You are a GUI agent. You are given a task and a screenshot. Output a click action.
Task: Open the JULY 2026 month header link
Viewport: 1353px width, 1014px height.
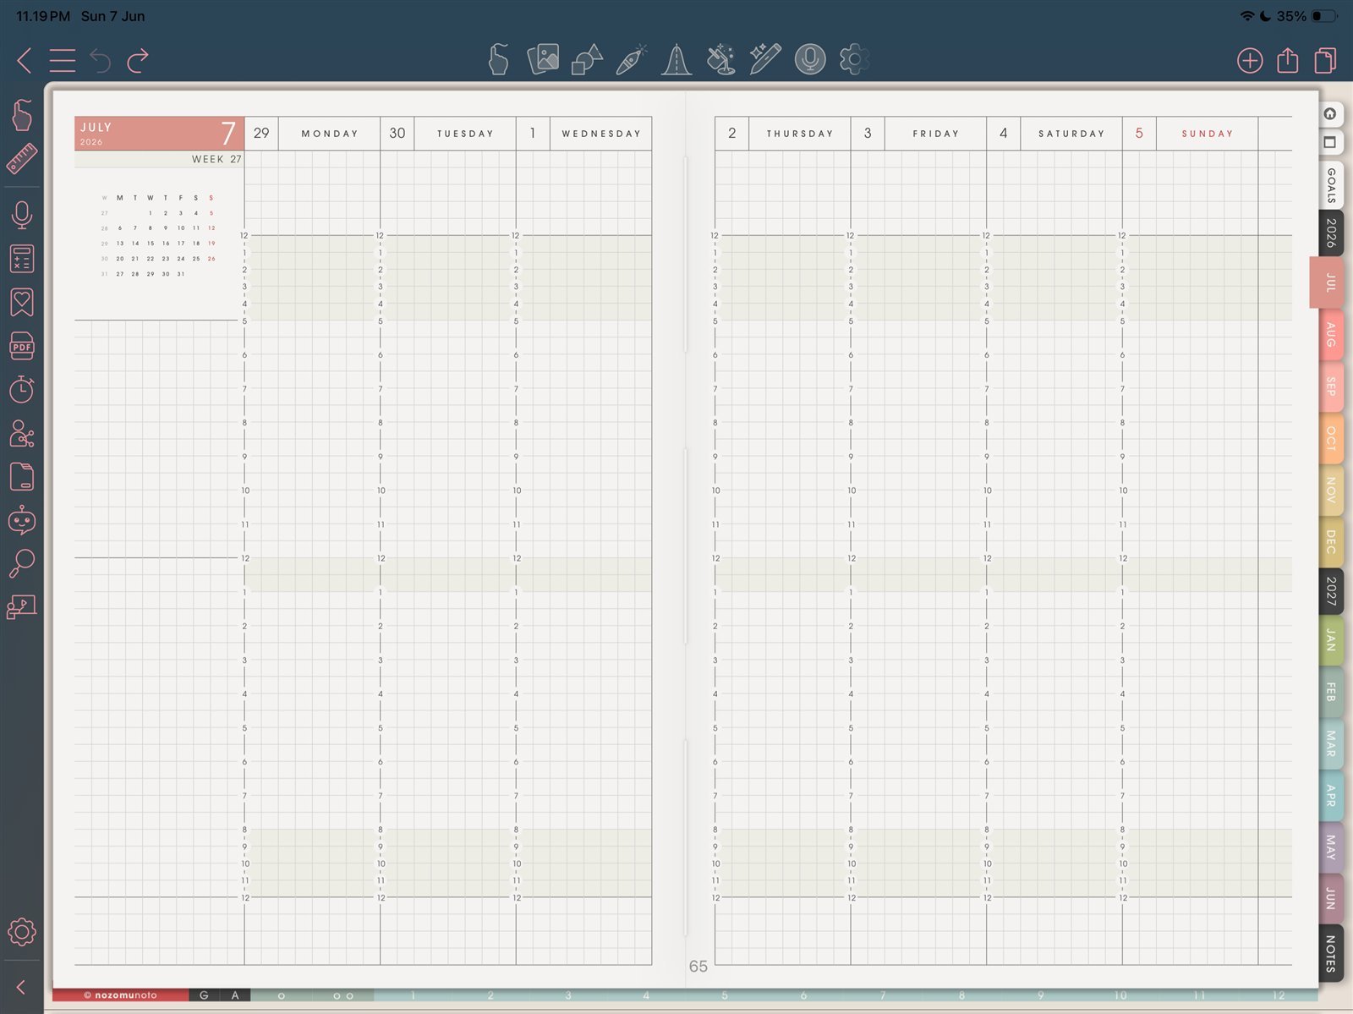(x=159, y=134)
